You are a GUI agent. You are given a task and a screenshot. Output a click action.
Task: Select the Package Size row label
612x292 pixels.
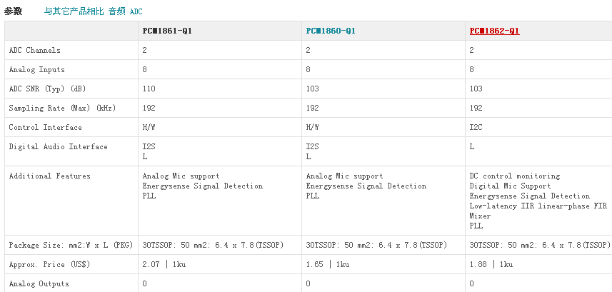[69, 245]
